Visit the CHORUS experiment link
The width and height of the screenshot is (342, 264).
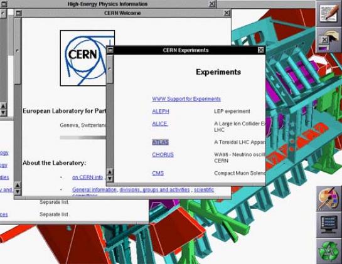(163, 154)
